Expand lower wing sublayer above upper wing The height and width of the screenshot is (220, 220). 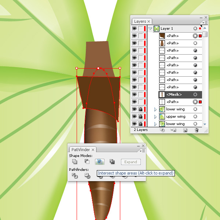155,109
